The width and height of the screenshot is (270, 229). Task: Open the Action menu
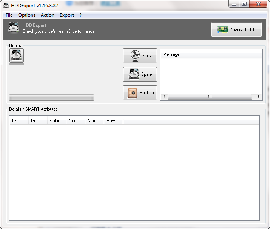tap(47, 15)
